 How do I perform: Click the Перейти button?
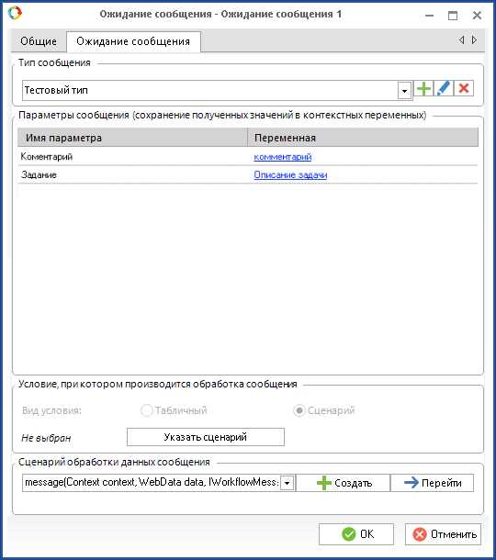coord(432,483)
